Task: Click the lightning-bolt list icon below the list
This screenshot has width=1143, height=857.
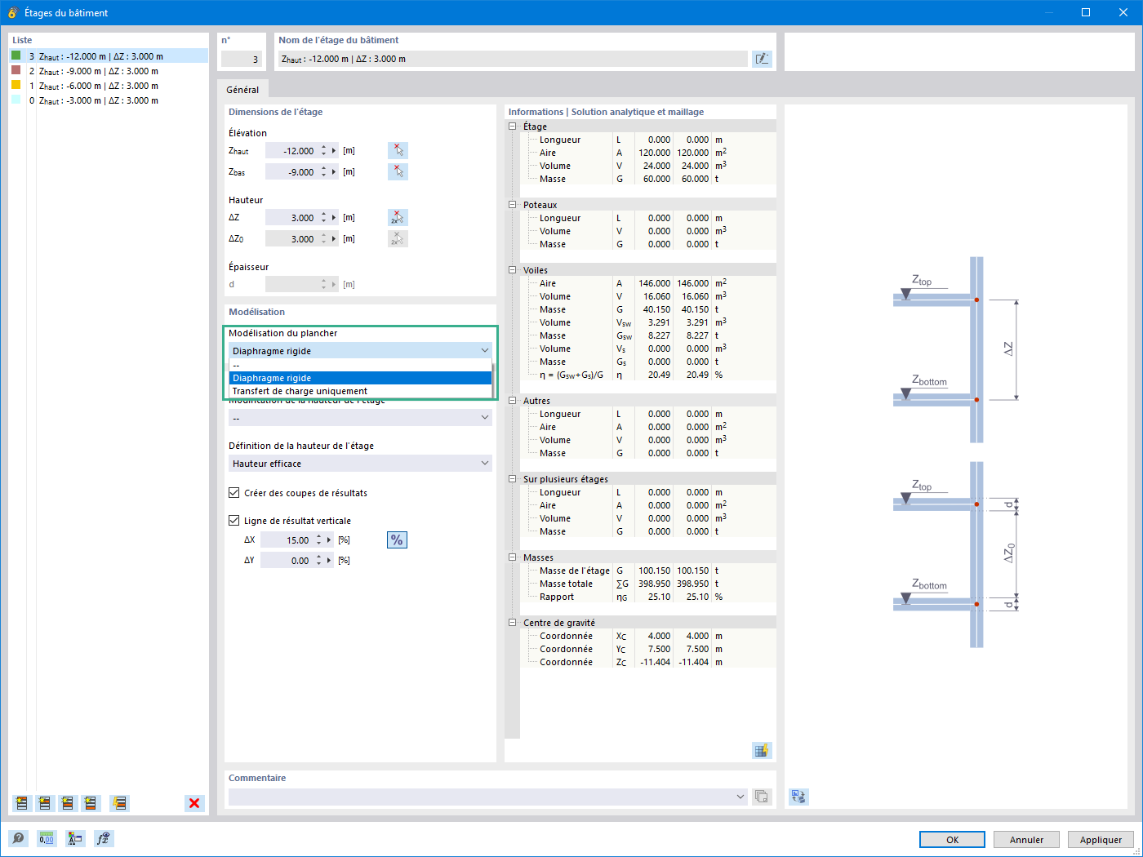Action: (x=119, y=803)
